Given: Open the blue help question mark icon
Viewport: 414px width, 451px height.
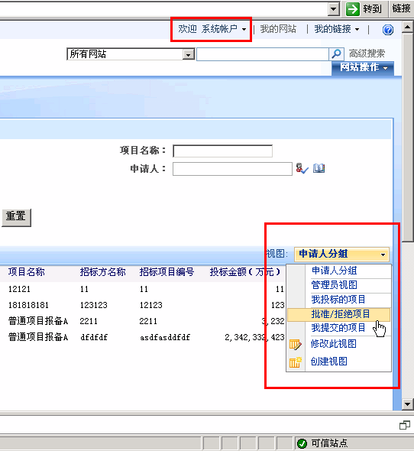Looking at the screenshot, I should tap(388, 30).
